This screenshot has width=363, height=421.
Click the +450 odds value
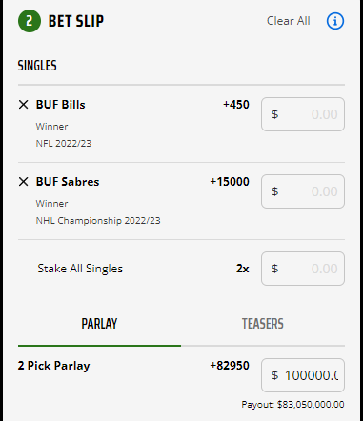pos(236,105)
